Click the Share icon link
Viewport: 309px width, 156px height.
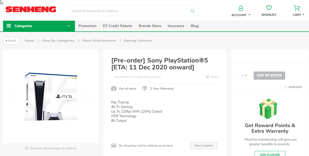tap(212, 77)
